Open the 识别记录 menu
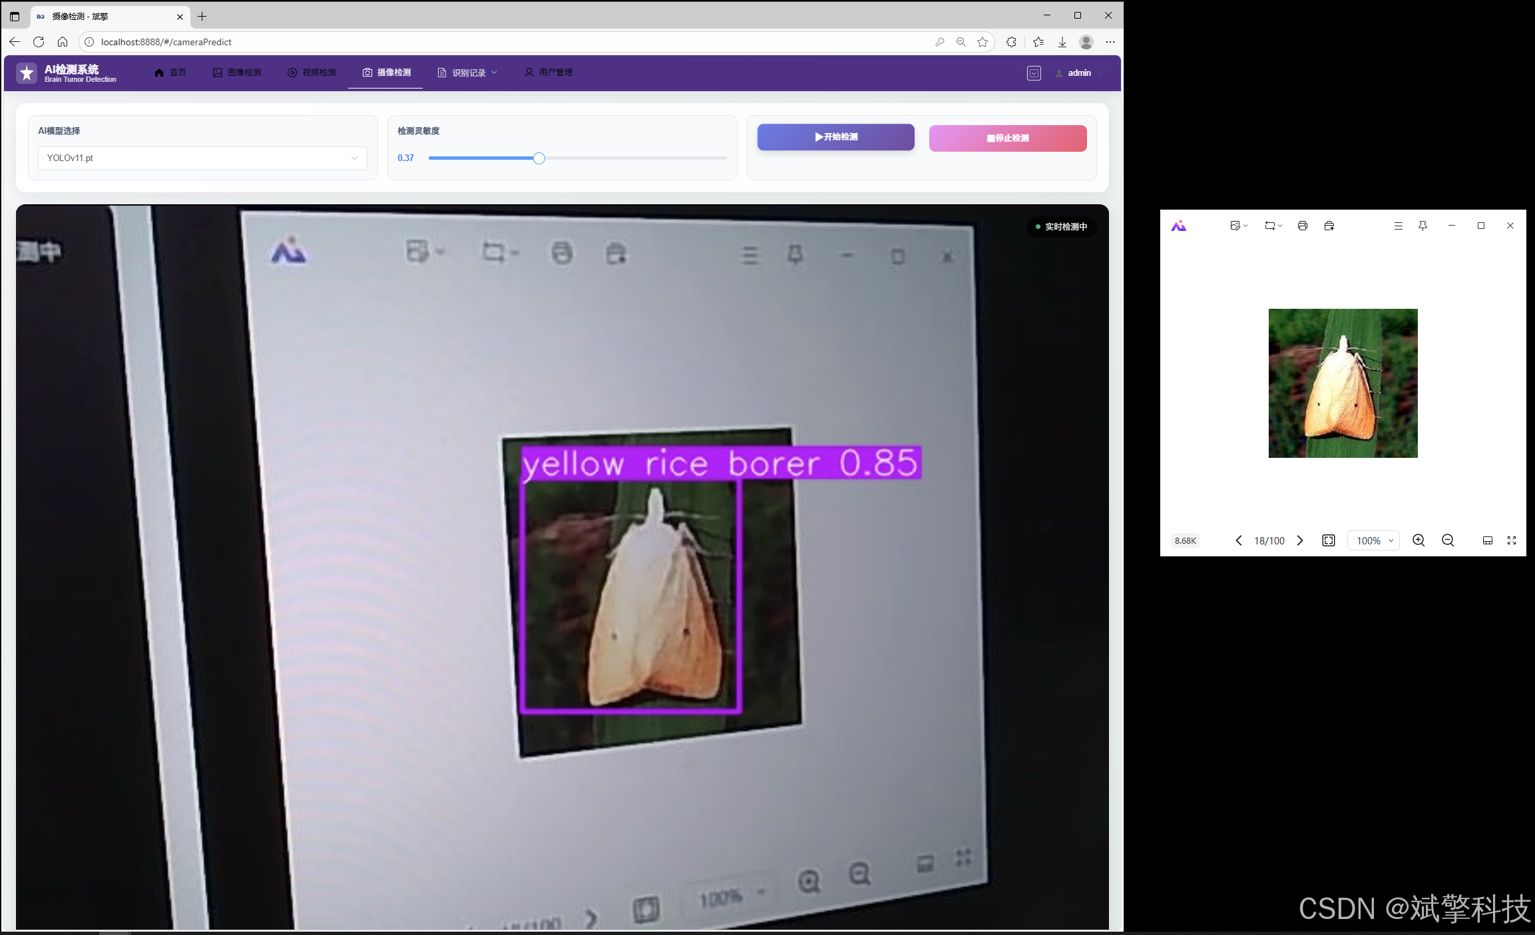The image size is (1535, 935). 468,73
